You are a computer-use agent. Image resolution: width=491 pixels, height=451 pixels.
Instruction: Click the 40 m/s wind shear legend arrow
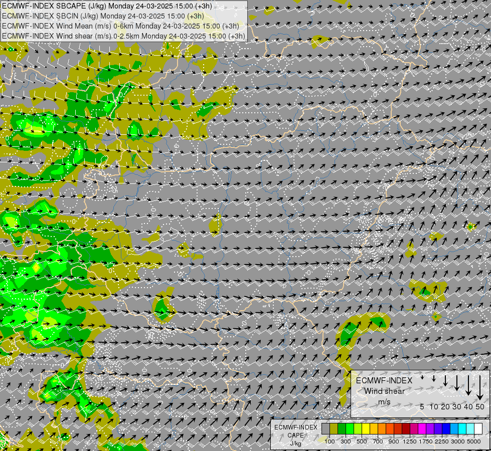468,385
